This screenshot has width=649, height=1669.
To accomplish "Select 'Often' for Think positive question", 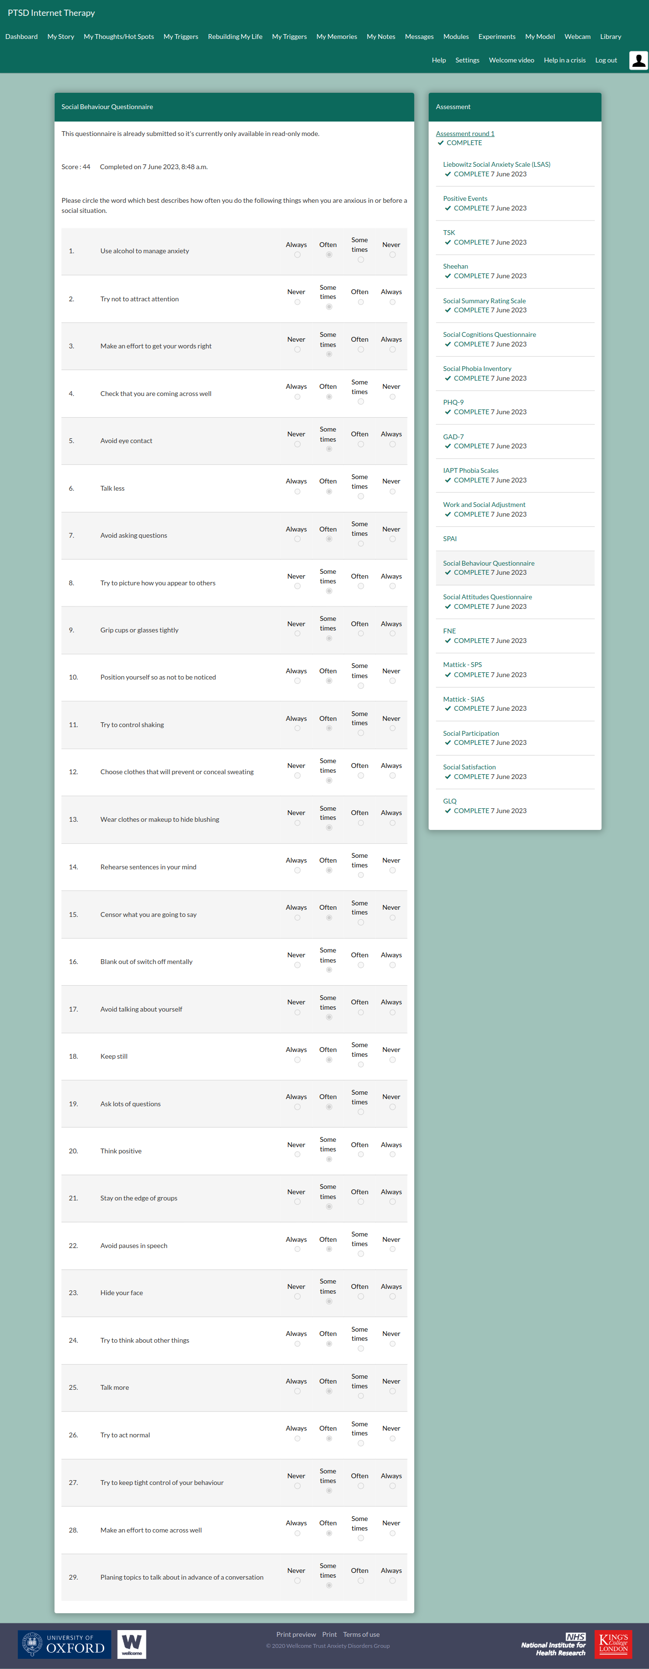I will coord(361,1155).
